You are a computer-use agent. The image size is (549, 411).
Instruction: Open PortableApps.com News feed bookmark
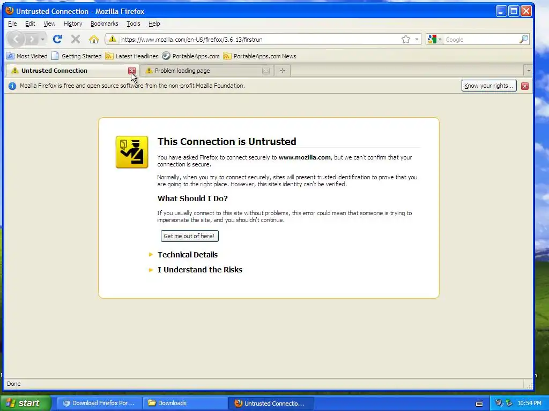260,56
